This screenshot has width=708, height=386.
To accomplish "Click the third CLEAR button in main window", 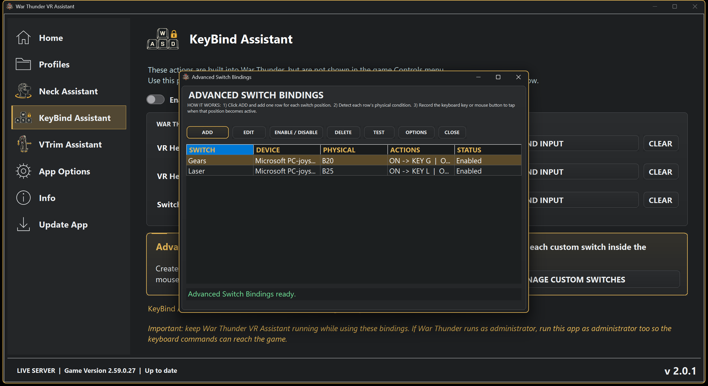I will 661,200.
